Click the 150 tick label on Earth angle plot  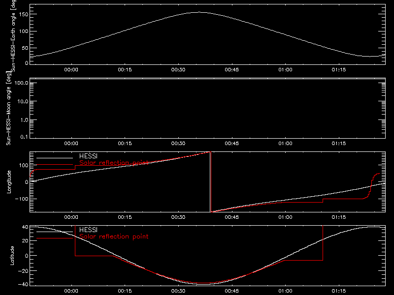coord(24,15)
